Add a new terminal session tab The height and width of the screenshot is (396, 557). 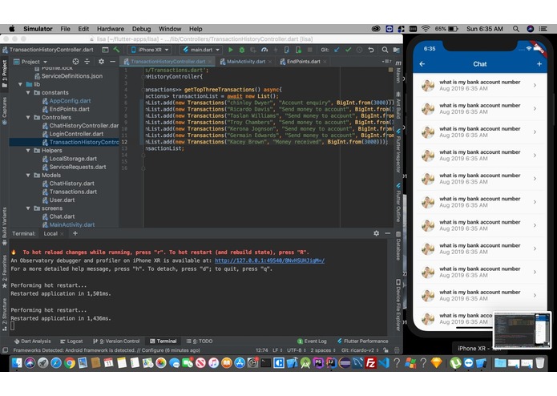75,233
